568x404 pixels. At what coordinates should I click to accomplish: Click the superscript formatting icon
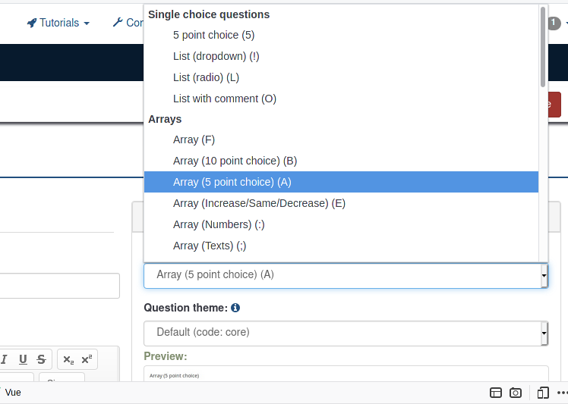point(87,359)
